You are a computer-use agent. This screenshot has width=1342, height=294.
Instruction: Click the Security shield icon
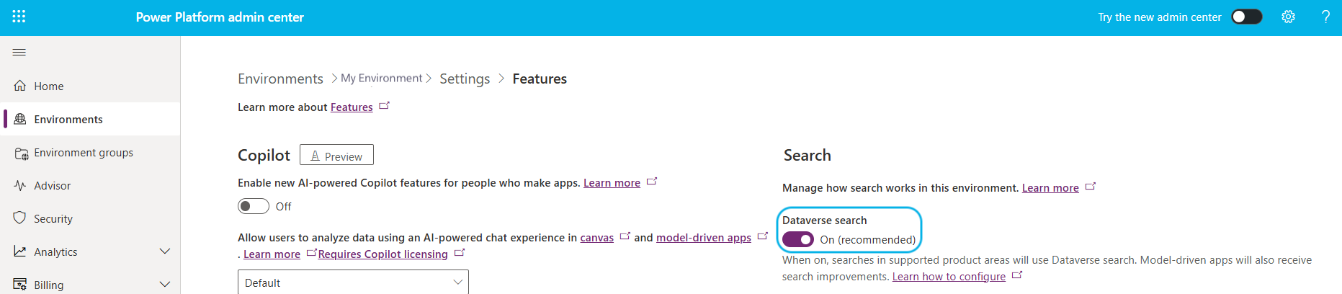click(x=20, y=218)
